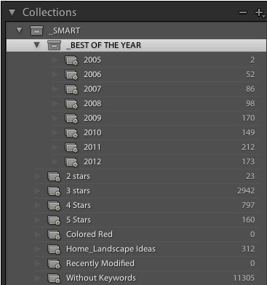Screen dimensions: 267x285
Task: Click the minus icon to remove collection
Action: point(243,12)
